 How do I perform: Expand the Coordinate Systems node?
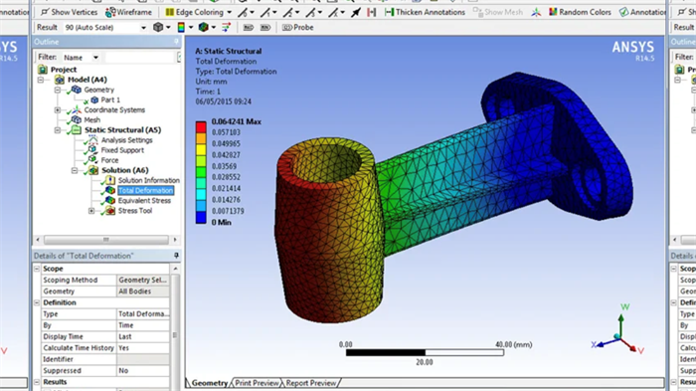click(58, 109)
